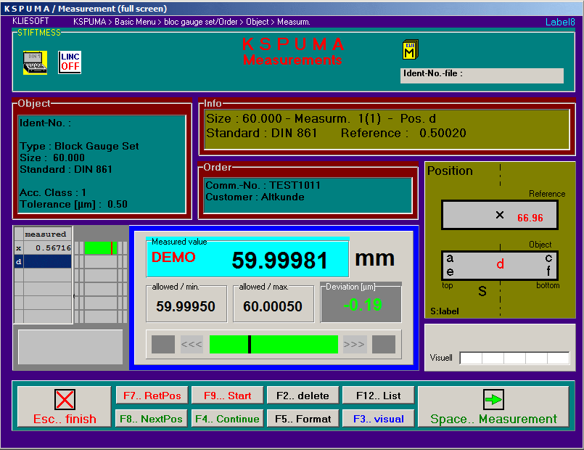
Task: Click the >>> arrows right of deviation bar
Action: click(x=354, y=344)
